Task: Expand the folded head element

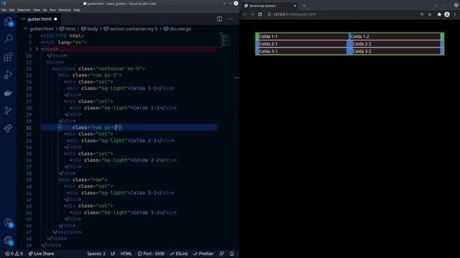Action: tap(37, 49)
